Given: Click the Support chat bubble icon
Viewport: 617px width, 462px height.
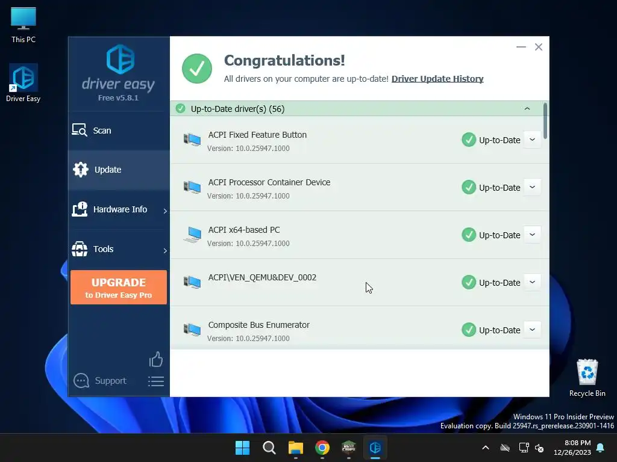Looking at the screenshot, I should (x=81, y=380).
